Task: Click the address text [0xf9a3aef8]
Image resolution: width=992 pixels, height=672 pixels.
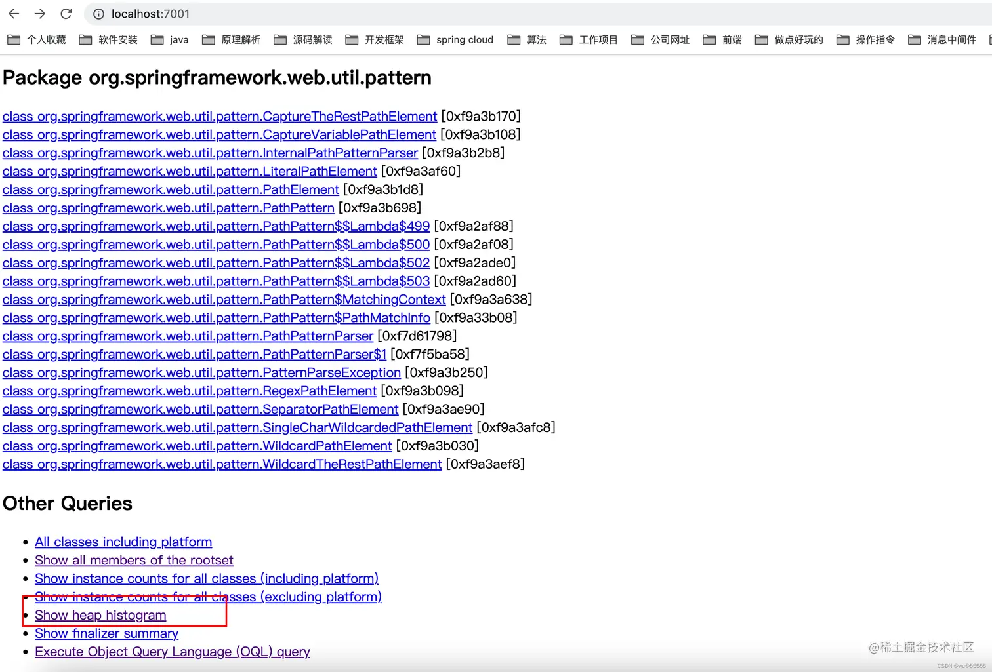Action: [x=486, y=465]
